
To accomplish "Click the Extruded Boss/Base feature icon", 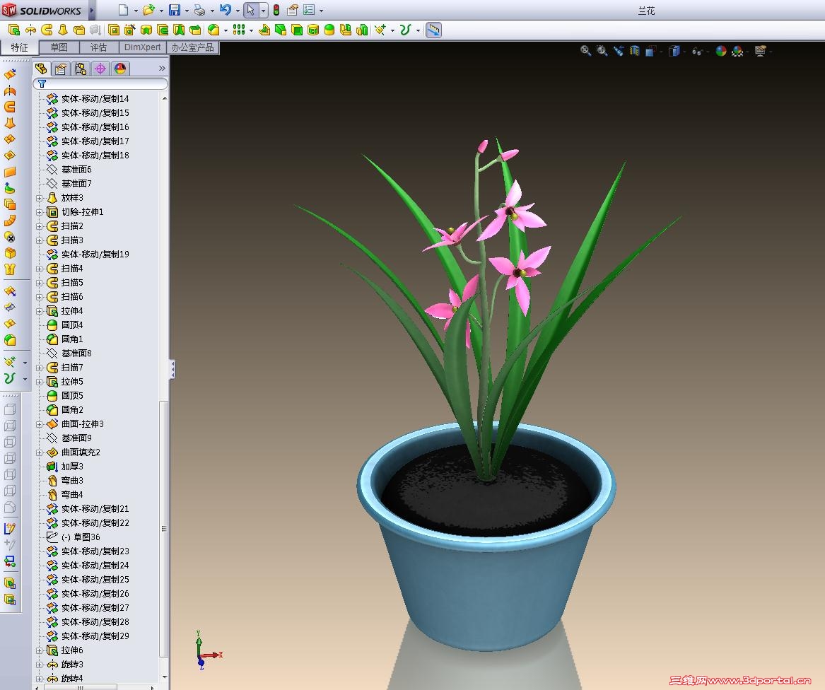I will tap(14, 30).
